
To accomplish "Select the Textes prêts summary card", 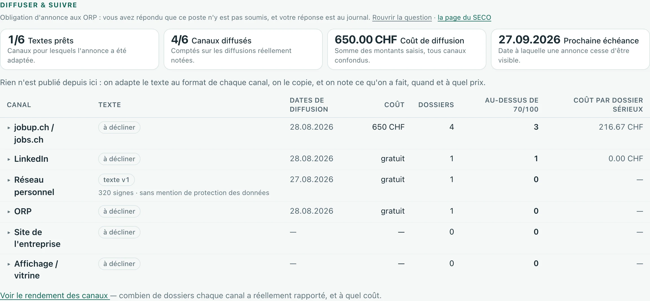I will coord(80,49).
